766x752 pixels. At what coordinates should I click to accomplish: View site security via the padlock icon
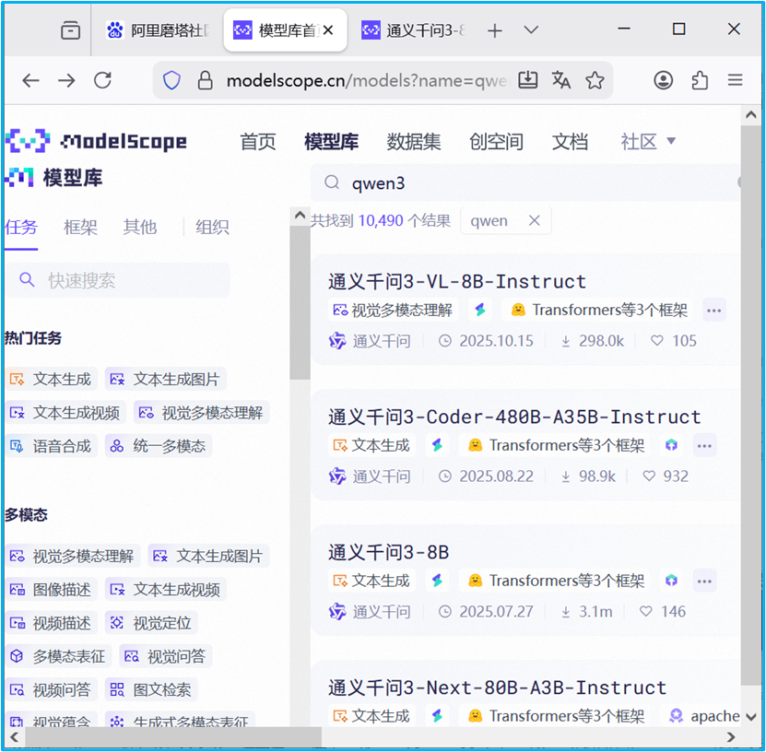click(205, 80)
